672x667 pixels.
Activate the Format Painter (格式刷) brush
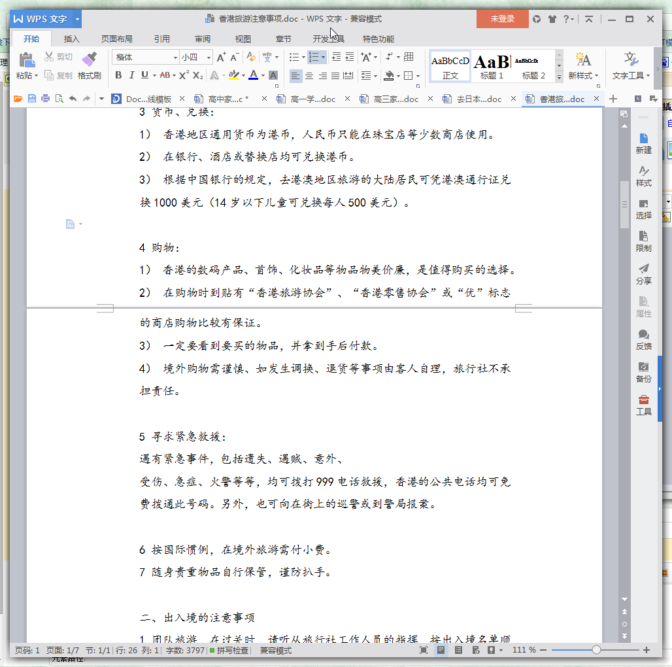point(89,65)
